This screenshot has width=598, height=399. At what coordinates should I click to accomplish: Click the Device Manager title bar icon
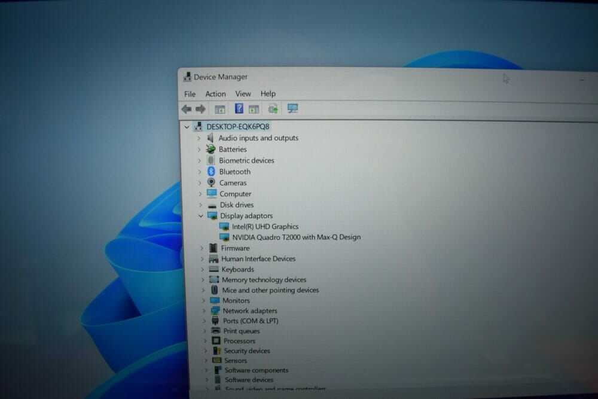coord(187,77)
